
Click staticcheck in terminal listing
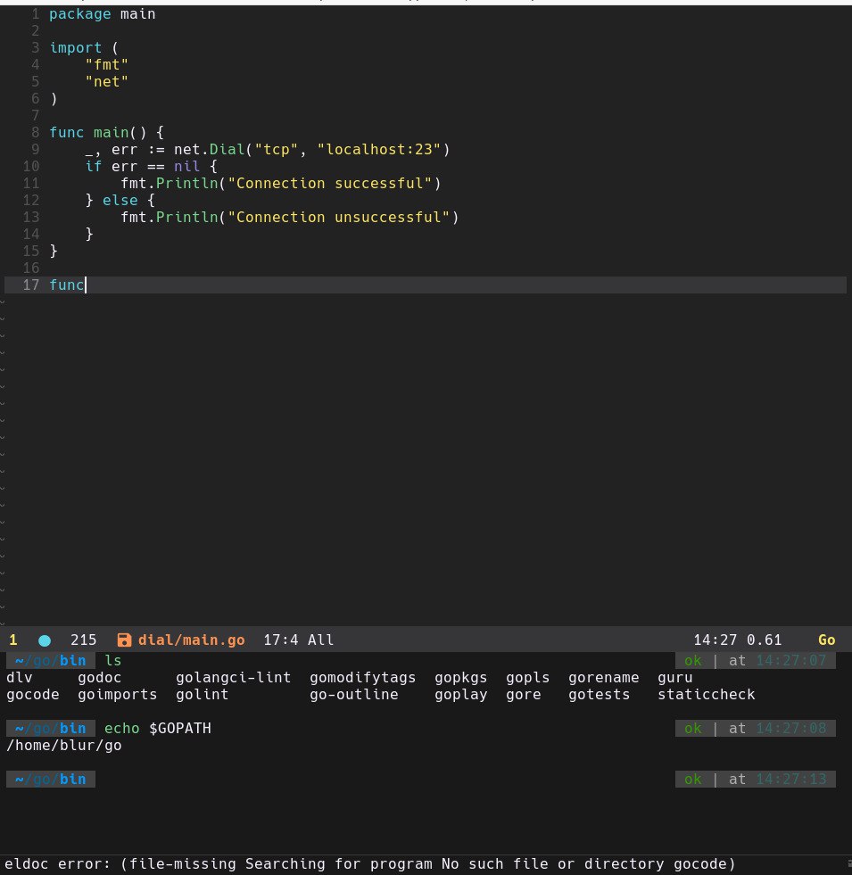[707, 695]
